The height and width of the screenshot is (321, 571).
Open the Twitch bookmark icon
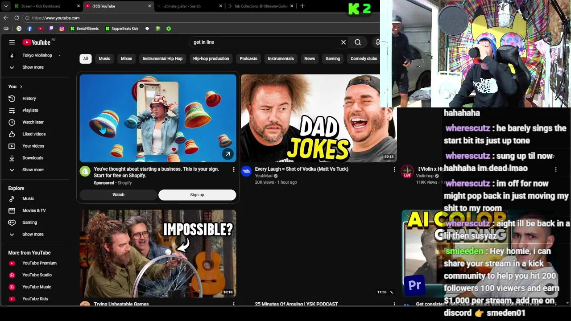click(x=51, y=29)
